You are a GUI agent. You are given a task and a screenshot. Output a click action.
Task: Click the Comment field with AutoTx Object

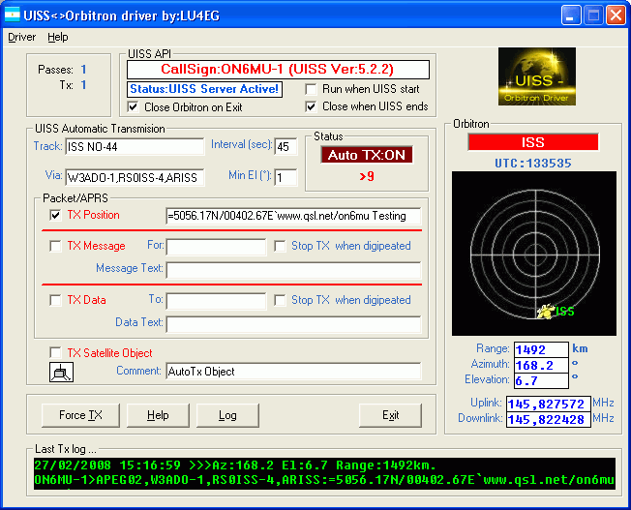point(293,371)
